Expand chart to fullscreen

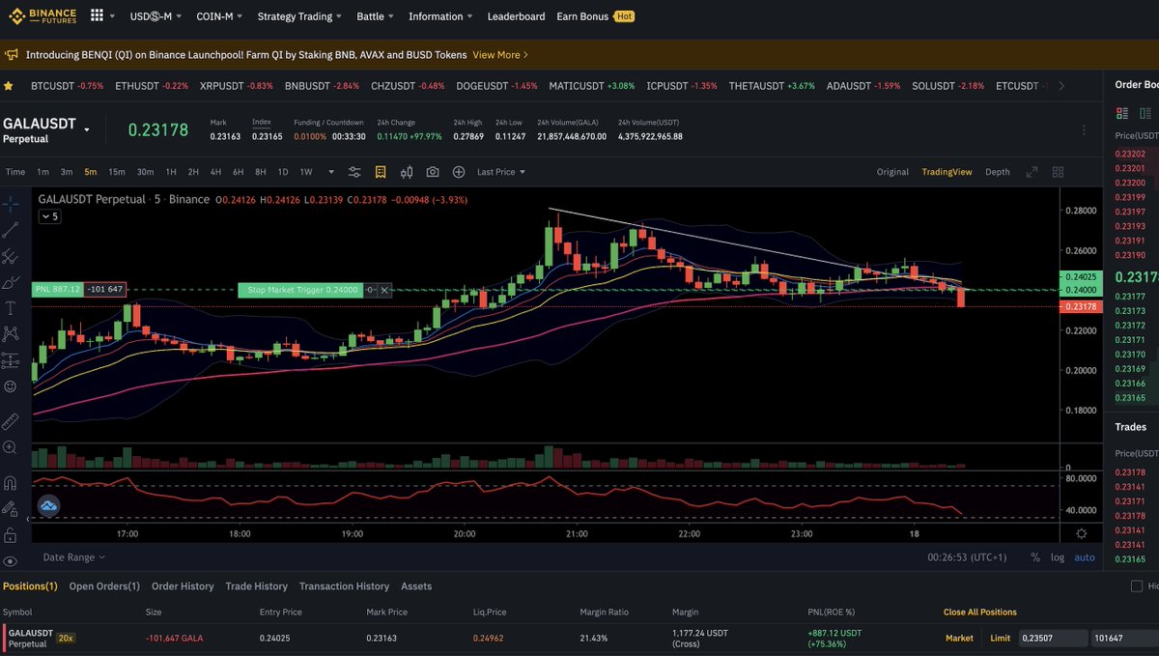1032,172
